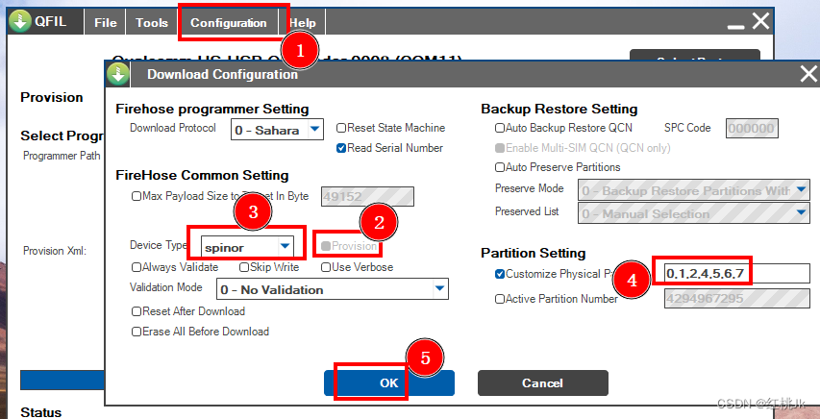Click the Cancel button

pos(543,383)
